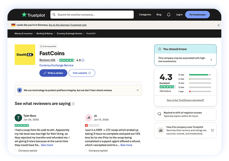Click the star rating under Excellent
This screenshot has height=161, width=229.
pyautogui.click(x=167, y=87)
